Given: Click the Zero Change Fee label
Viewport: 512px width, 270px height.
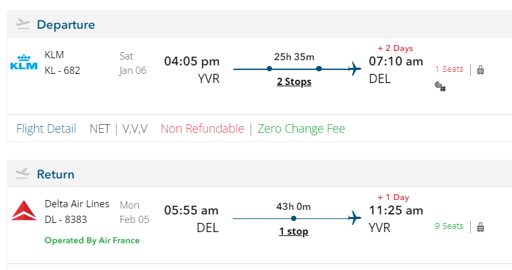Looking at the screenshot, I should [x=301, y=129].
